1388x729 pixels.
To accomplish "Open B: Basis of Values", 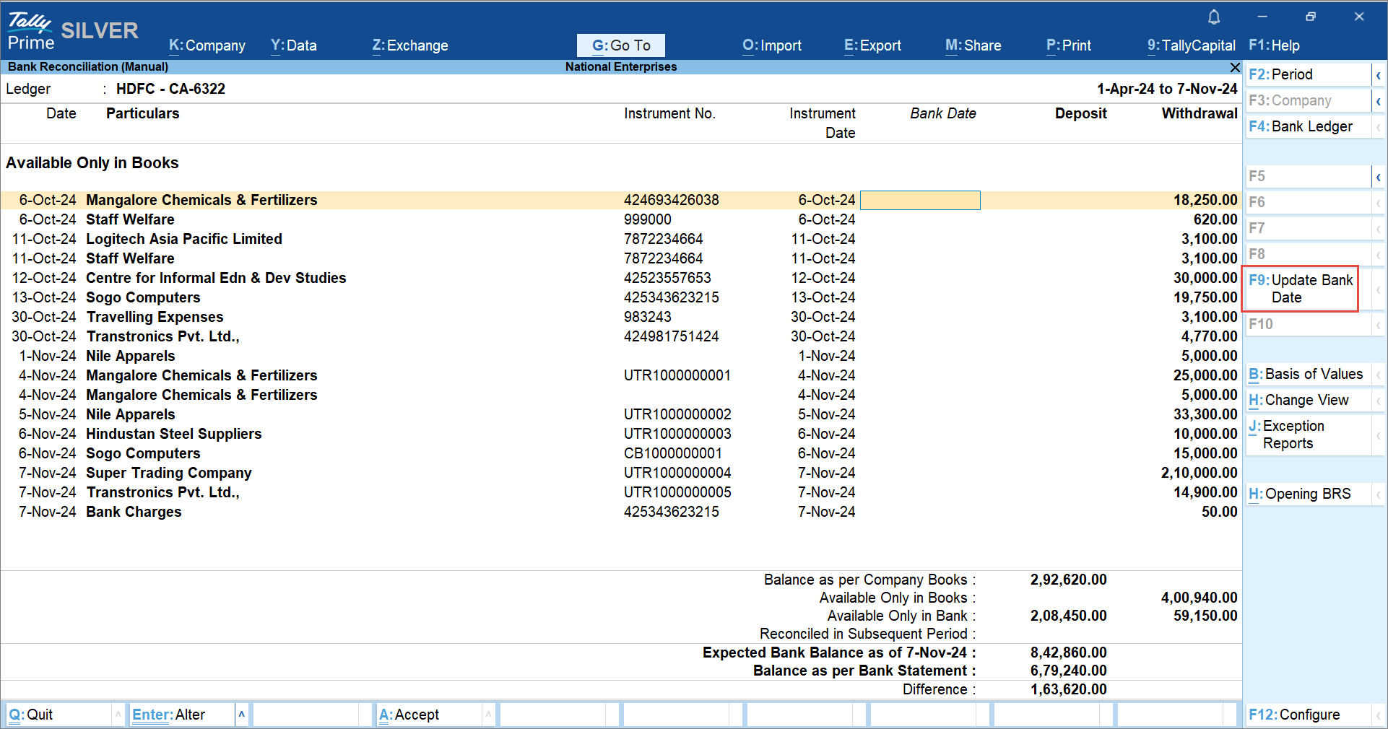I will pos(1309,375).
